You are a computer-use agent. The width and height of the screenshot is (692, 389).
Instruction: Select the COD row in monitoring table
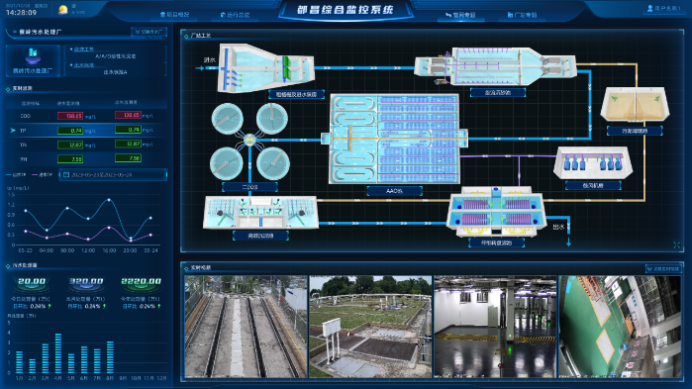86,116
